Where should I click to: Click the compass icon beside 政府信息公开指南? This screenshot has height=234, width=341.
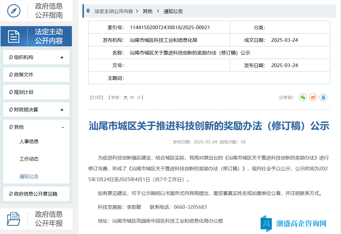coord(14,11)
